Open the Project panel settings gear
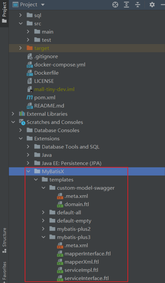Image resolution: width=165 pixels, height=283 pixels. [x=152, y=5]
